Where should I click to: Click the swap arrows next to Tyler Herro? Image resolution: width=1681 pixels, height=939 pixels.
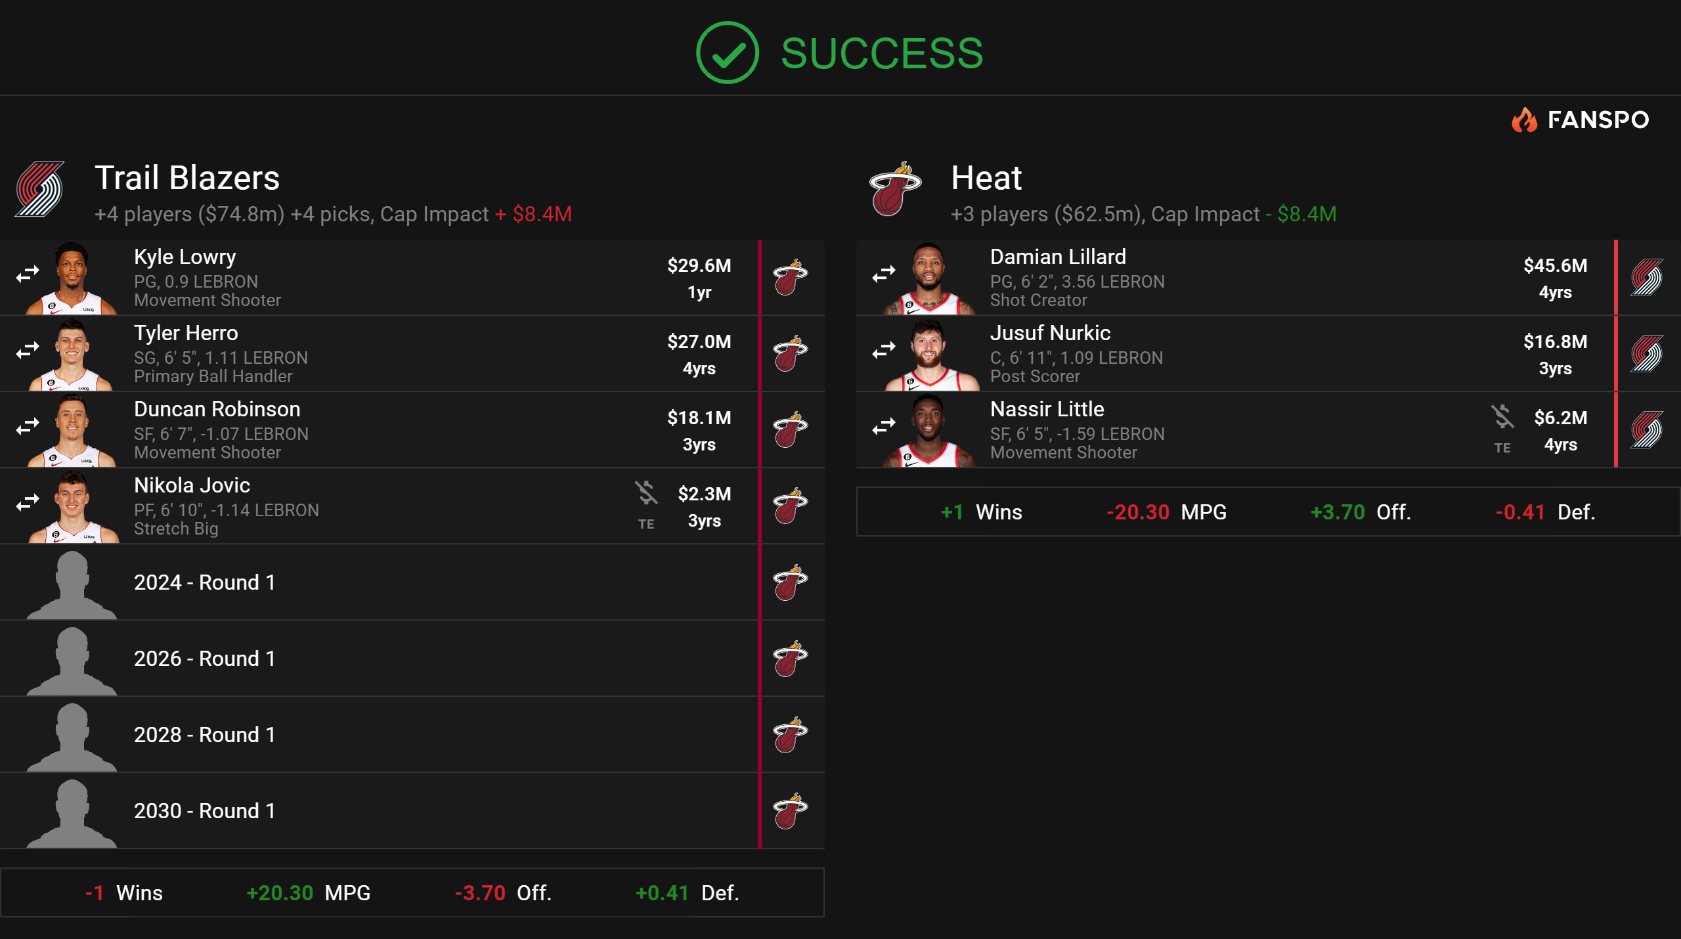pyautogui.click(x=28, y=350)
